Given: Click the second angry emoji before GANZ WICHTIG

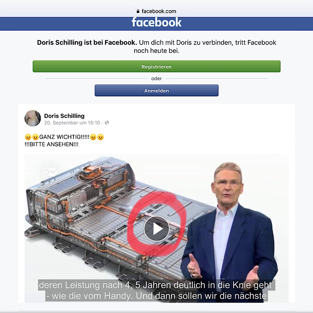Looking at the screenshot, I should click(35, 137).
